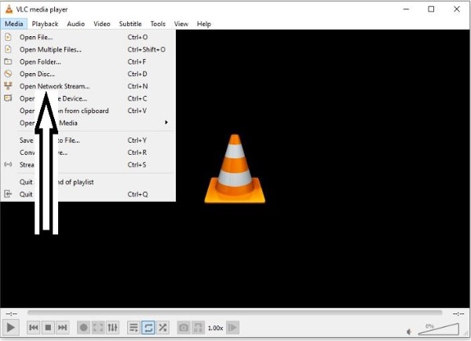Select Open Capture Device... entry
This screenshot has height=341, width=471.
(x=88, y=99)
